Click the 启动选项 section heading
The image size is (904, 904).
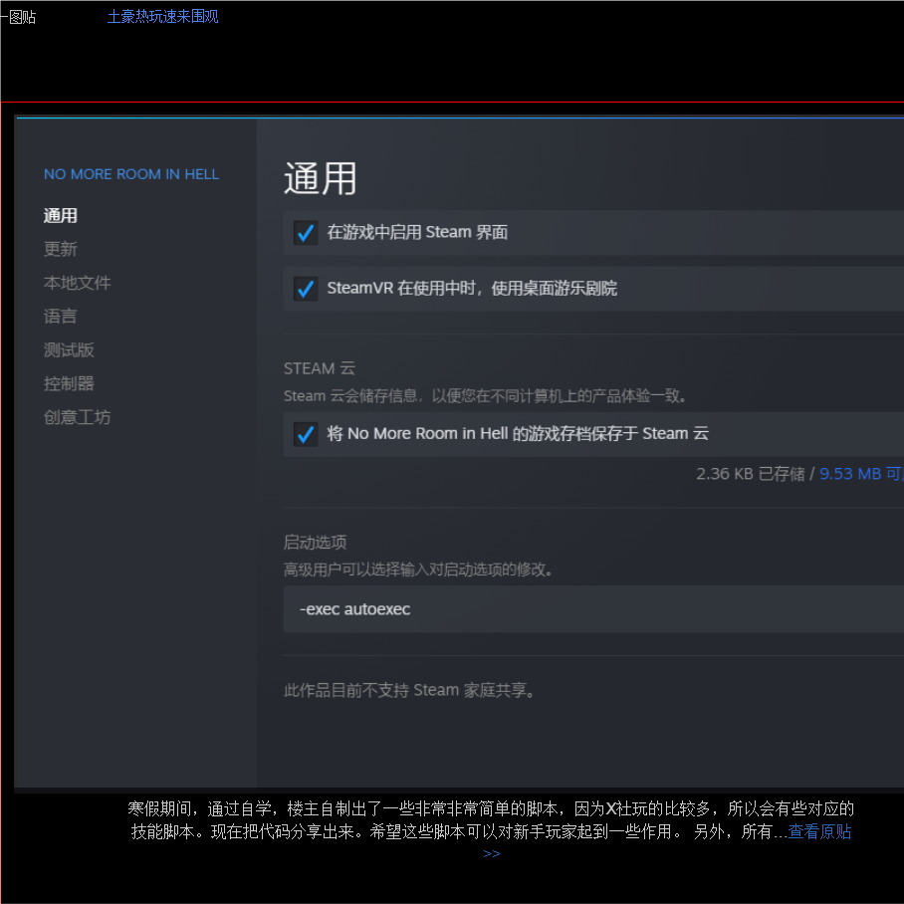[x=315, y=543]
